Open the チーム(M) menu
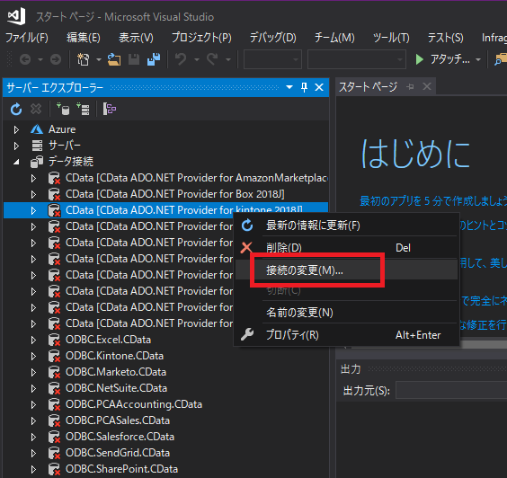The width and height of the screenshot is (507, 478). coord(334,38)
